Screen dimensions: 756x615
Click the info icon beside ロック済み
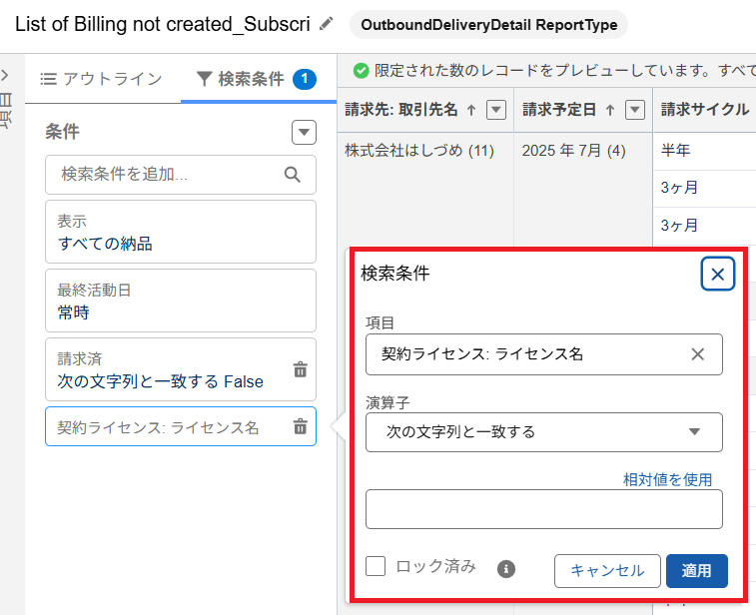(505, 569)
